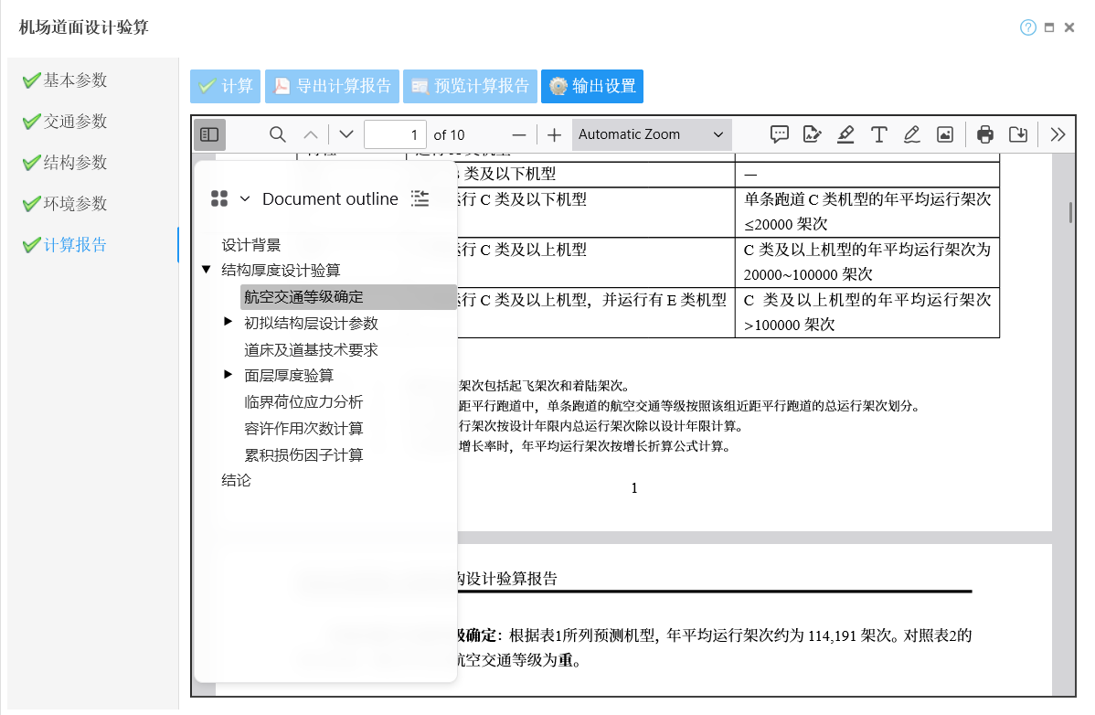Click the 导出计算报告 button

coord(332,86)
